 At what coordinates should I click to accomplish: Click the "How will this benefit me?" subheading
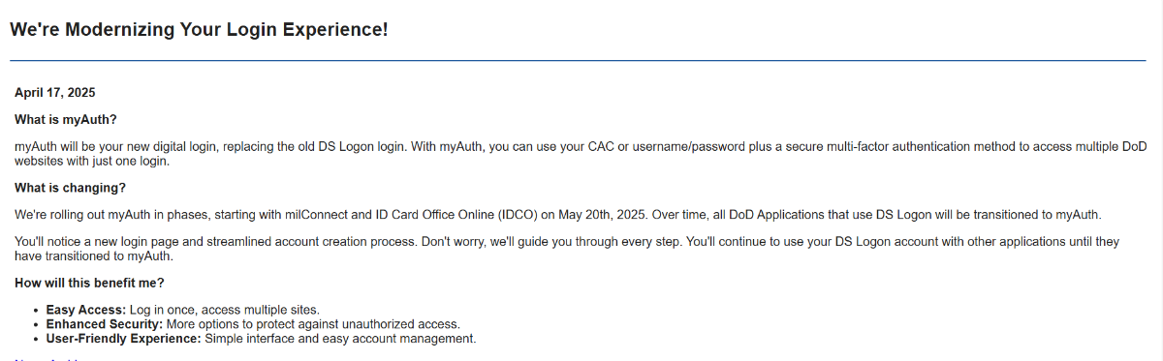pyautogui.click(x=89, y=283)
